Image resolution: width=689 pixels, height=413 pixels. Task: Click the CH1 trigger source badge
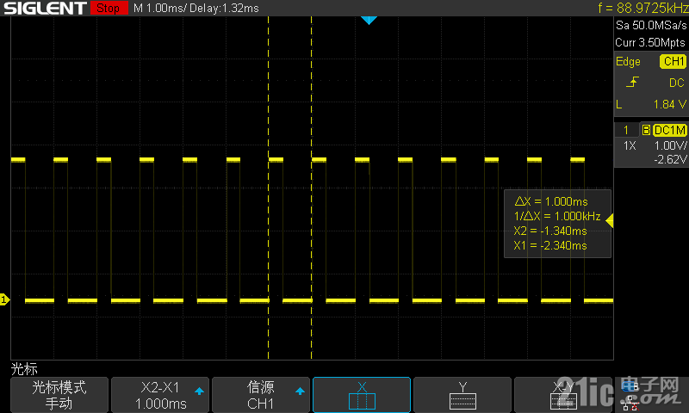(673, 61)
